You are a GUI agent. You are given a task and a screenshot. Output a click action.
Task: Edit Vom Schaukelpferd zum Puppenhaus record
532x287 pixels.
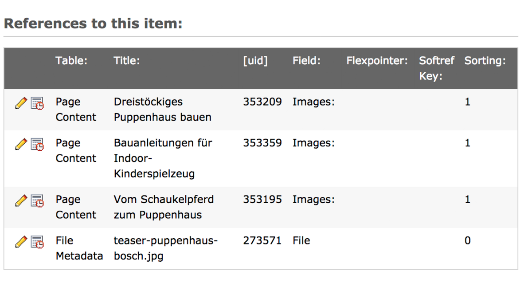[x=21, y=201]
